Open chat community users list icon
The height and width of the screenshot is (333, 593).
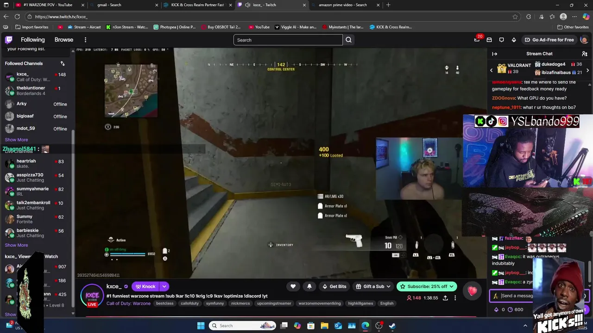click(x=585, y=54)
